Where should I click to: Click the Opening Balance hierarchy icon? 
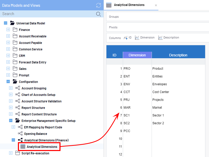[20, 134]
